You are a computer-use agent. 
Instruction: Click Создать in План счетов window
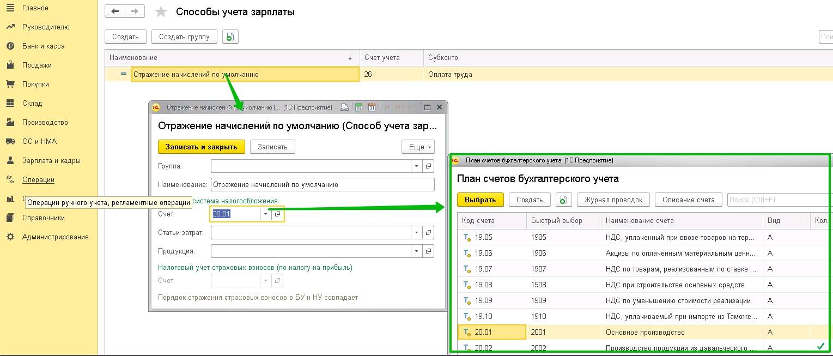(x=530, y=200)
